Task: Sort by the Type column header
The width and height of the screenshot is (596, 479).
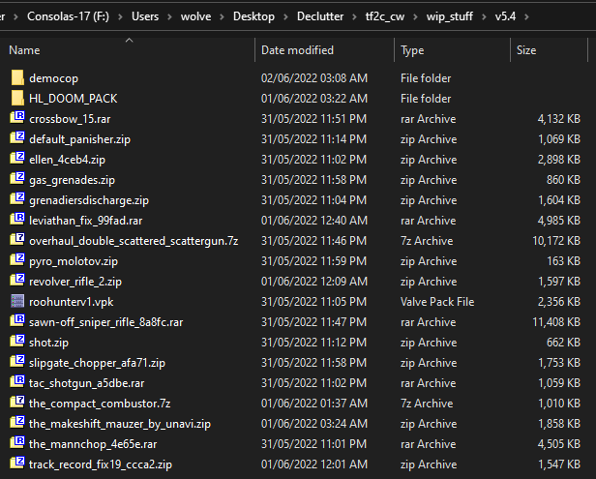Action: tap(453, 49)
